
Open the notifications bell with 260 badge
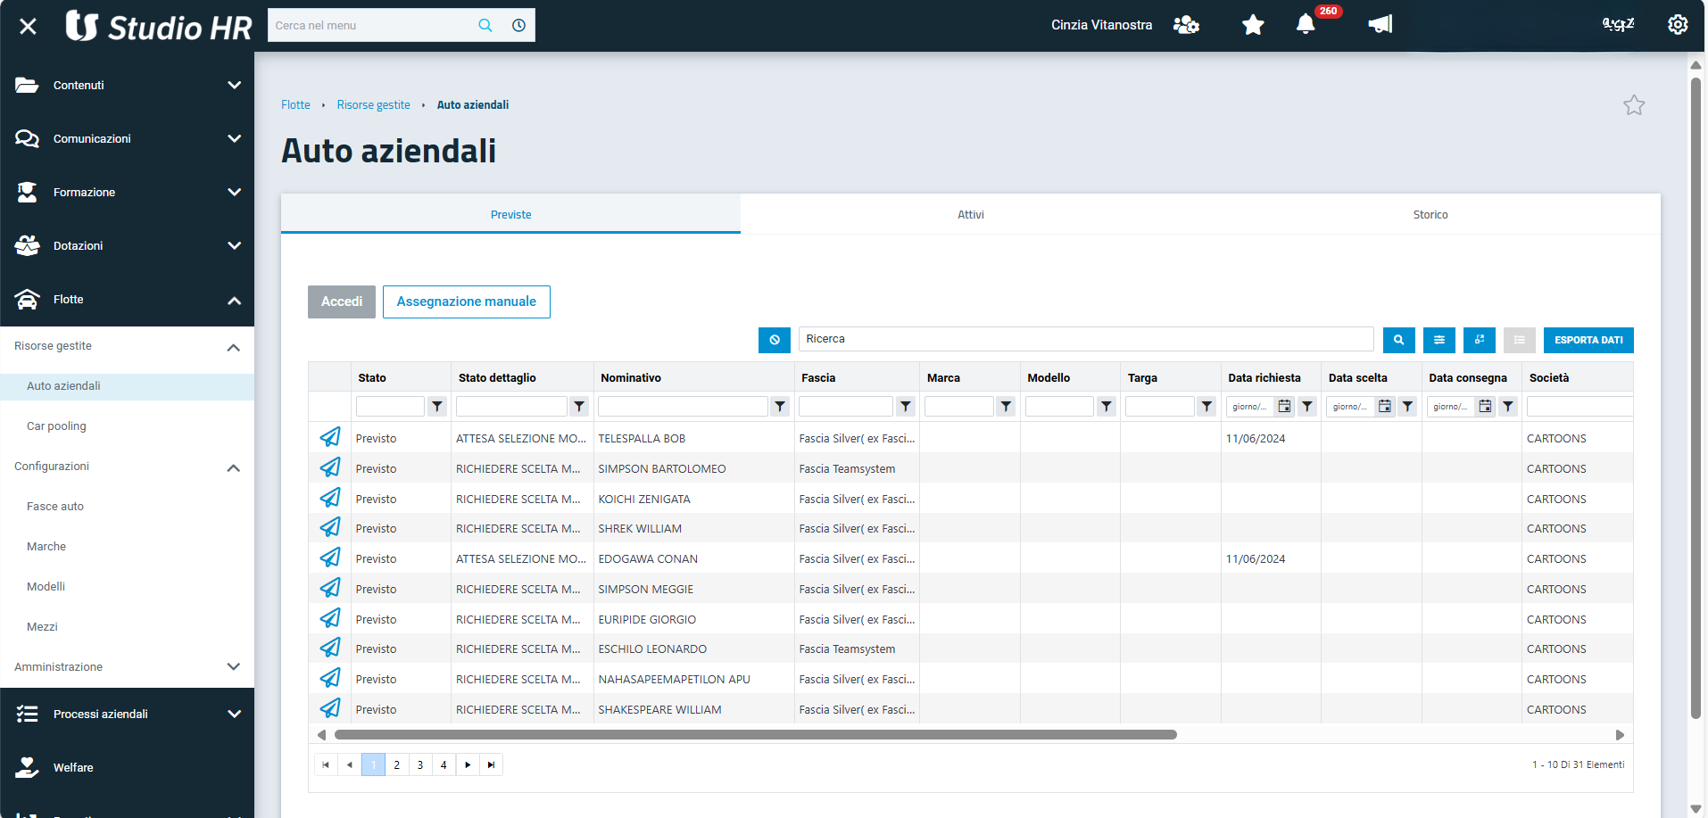[x=1306, y=25]
